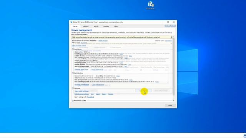Screen dimensions: 246x138
Task: Click the Send us feedback link
Action: 170,26
